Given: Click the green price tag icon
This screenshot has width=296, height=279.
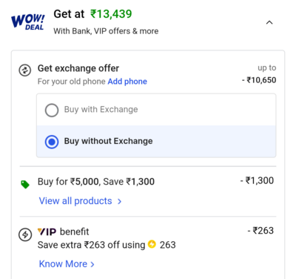Looking at the screenshot, I should click(25, 185).
